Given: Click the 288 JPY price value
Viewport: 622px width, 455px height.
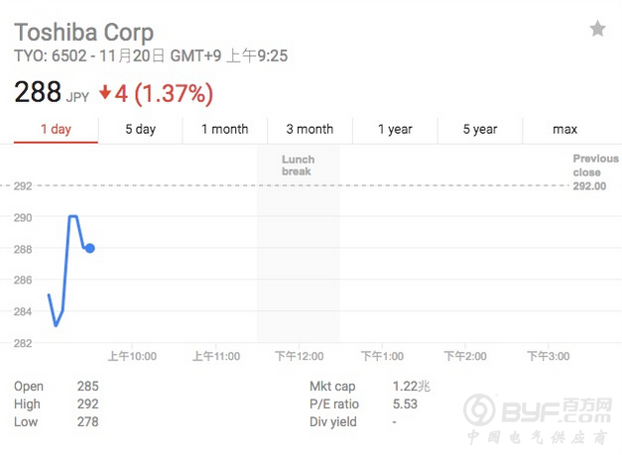Looking at the screenshot, I should click(x=38, y=94).
